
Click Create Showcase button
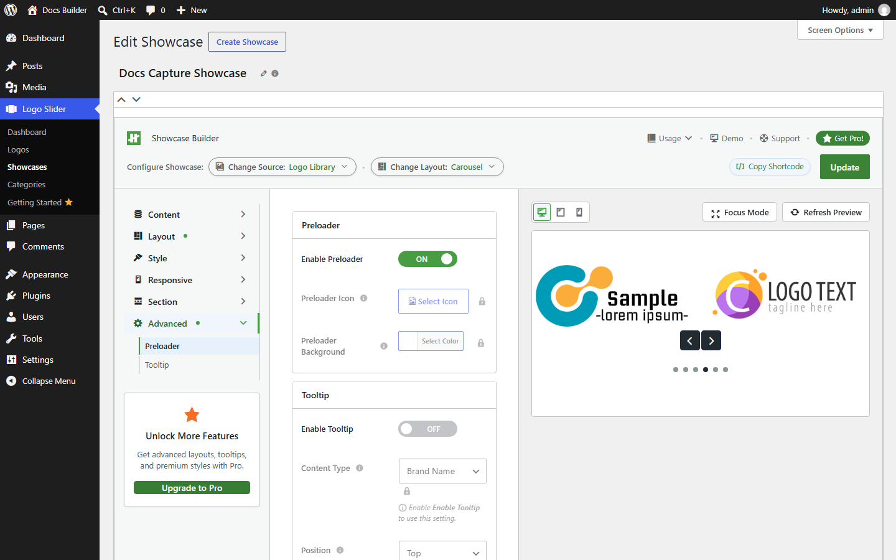click(247, 42)
